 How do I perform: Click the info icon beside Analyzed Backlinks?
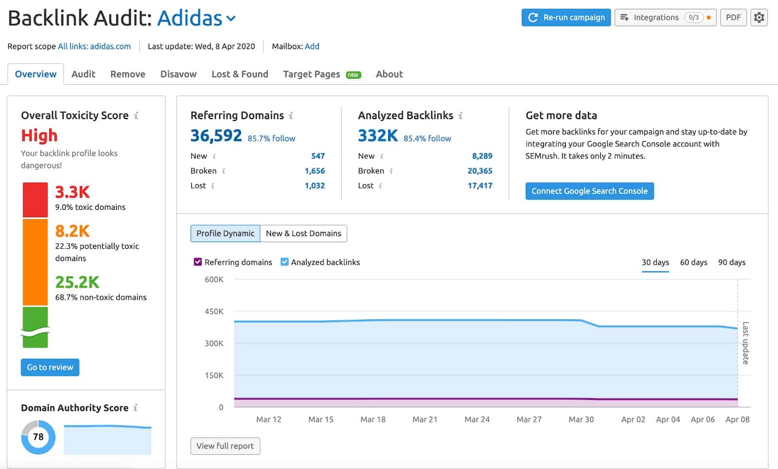(x=460, y=116)
